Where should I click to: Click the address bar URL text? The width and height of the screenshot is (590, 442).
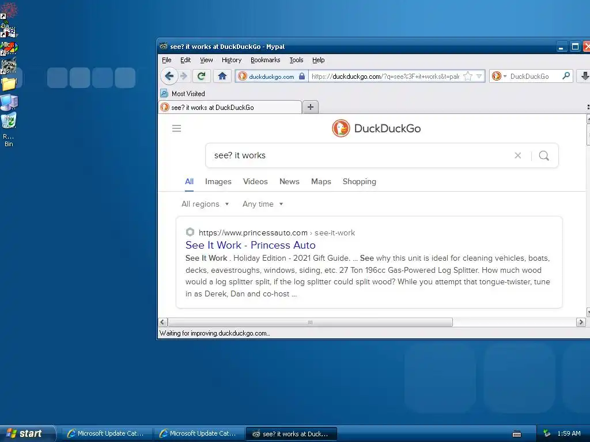385,77
